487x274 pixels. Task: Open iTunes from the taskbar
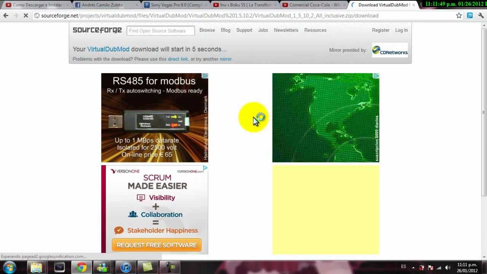(x=126, y=268)
